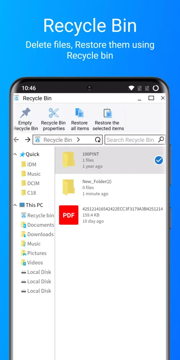
Task: Maximize the Recycle Bin window
Action: click(x=151, y=98)
